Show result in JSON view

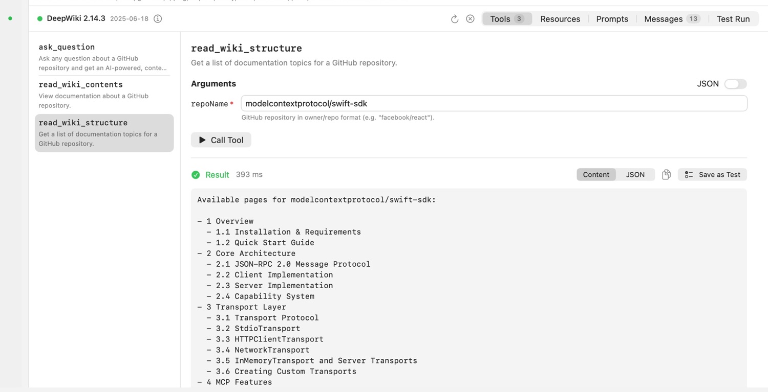(x=635, y=175)
